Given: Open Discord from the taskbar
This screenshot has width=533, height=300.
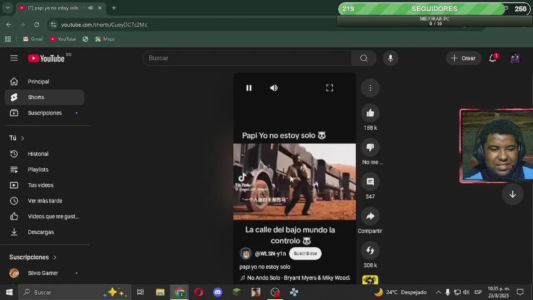Looking at the screenshot, I should coord(218,292).
